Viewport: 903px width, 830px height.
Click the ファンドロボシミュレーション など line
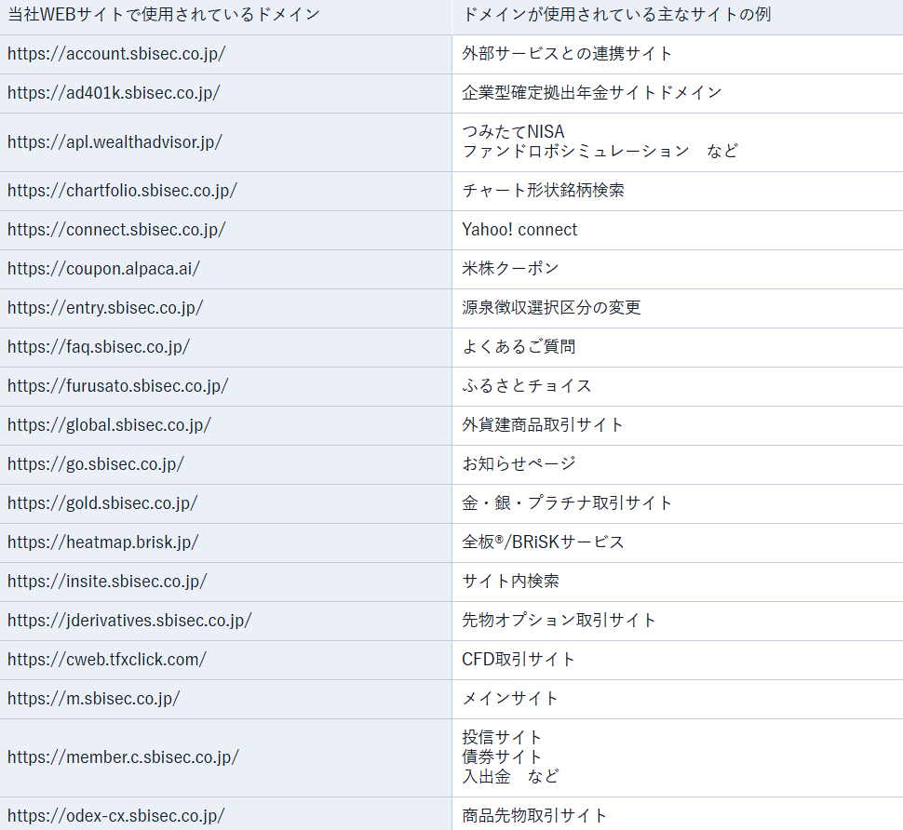[x=600, y=152]
